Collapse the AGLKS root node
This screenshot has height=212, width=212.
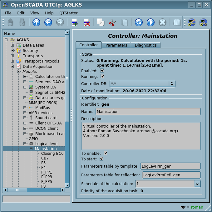(6, 40)
